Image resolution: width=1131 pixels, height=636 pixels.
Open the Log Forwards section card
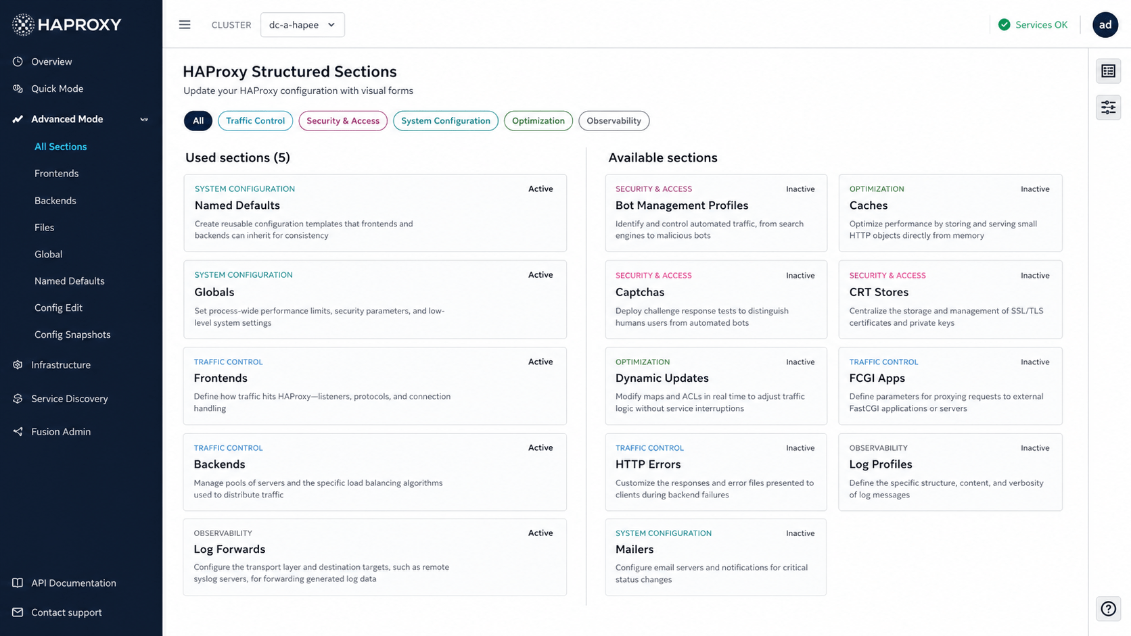(375, 557)
